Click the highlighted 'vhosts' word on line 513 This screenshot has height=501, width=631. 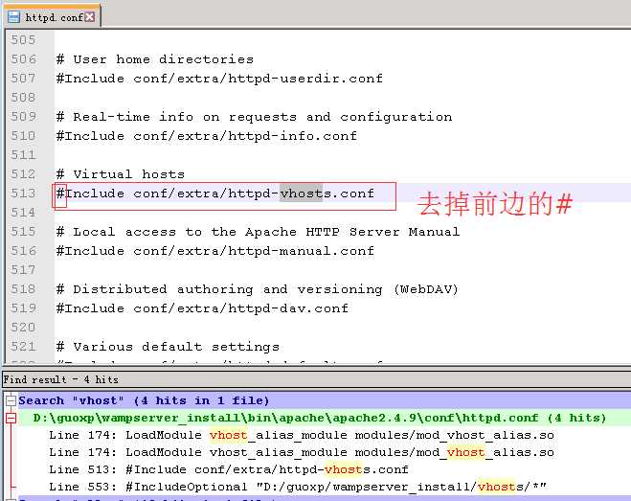[x=301, y=194]
